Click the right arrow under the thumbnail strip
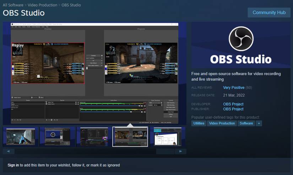Viewport: 293px width, 175px height. [x=180, y=151]
